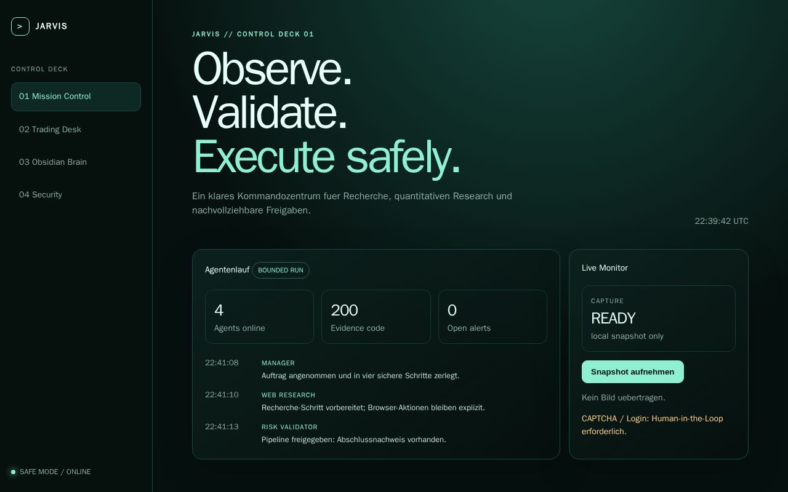Click the 'Ein klares Kommandozentrum' subtitle

352,203
